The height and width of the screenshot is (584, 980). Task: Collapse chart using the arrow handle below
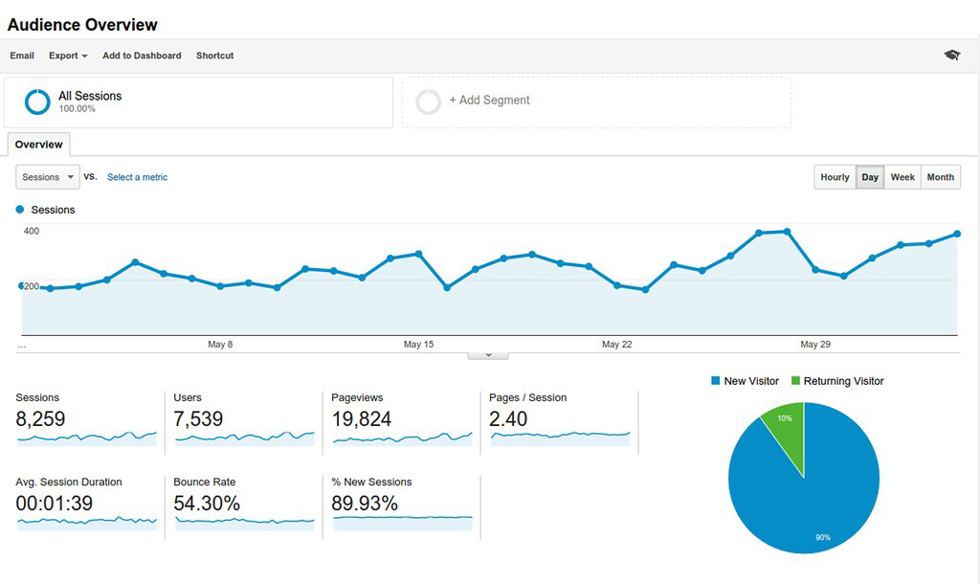coord(488,355)
